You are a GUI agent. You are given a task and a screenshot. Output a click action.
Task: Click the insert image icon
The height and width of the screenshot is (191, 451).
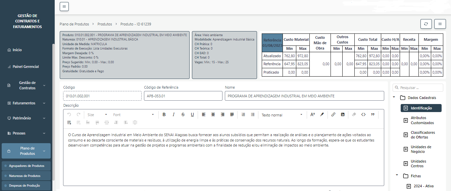tap(343, 115)
